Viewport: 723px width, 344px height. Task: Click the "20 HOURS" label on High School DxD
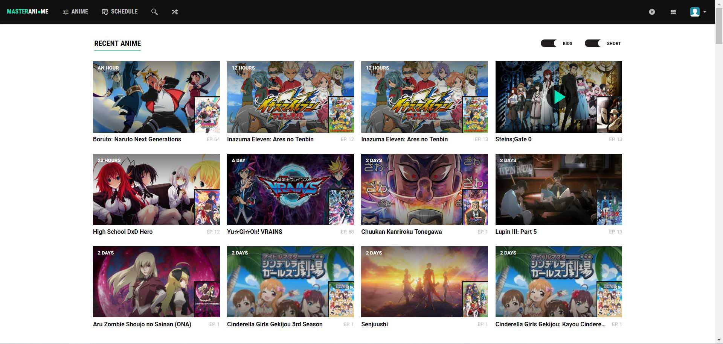[x=109, y=161]
